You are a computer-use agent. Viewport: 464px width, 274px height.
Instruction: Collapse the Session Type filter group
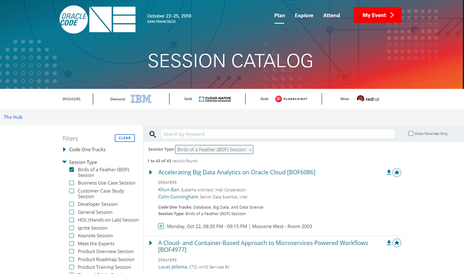click(x=64, y=162)
